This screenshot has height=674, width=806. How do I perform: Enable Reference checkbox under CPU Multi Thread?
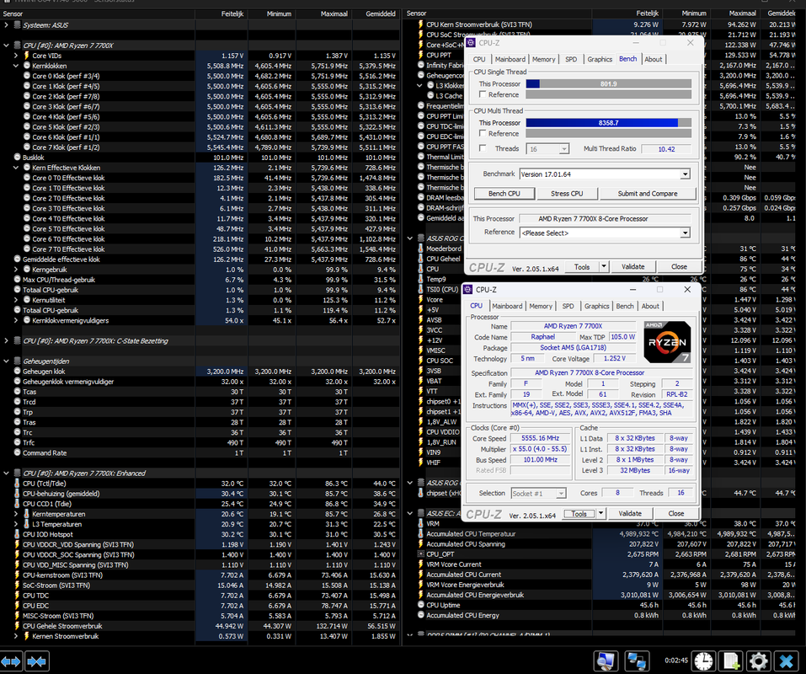click(x=482, y=133)
